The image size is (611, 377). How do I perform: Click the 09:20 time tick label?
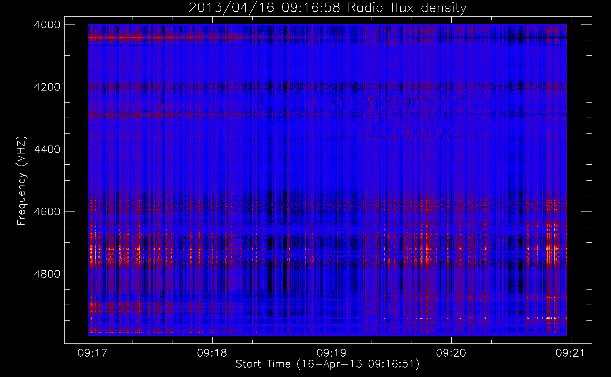click(x=451, y=353)
